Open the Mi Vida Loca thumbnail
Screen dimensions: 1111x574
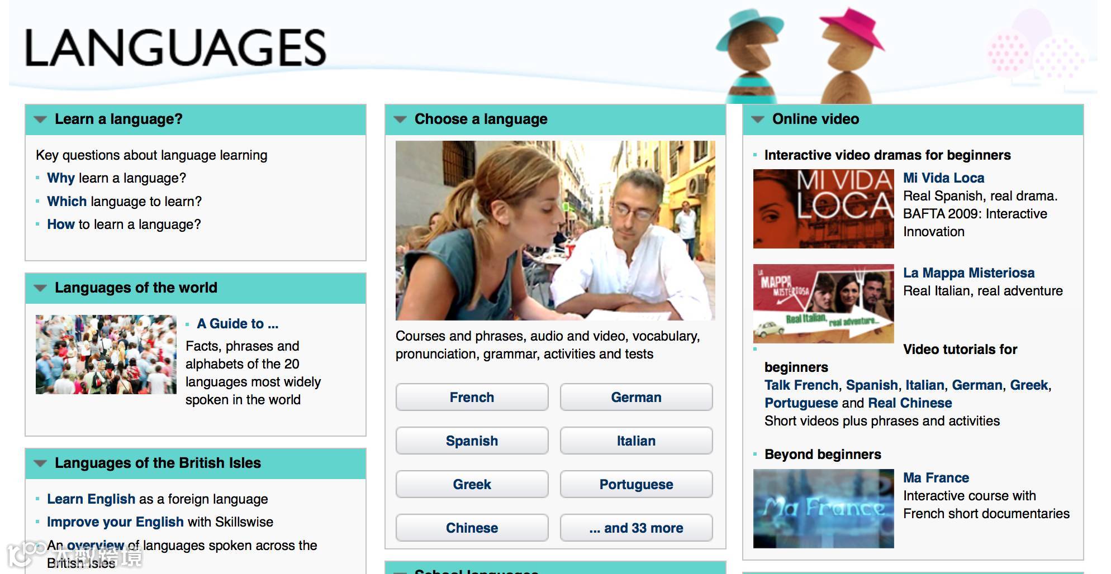[823, 209]
